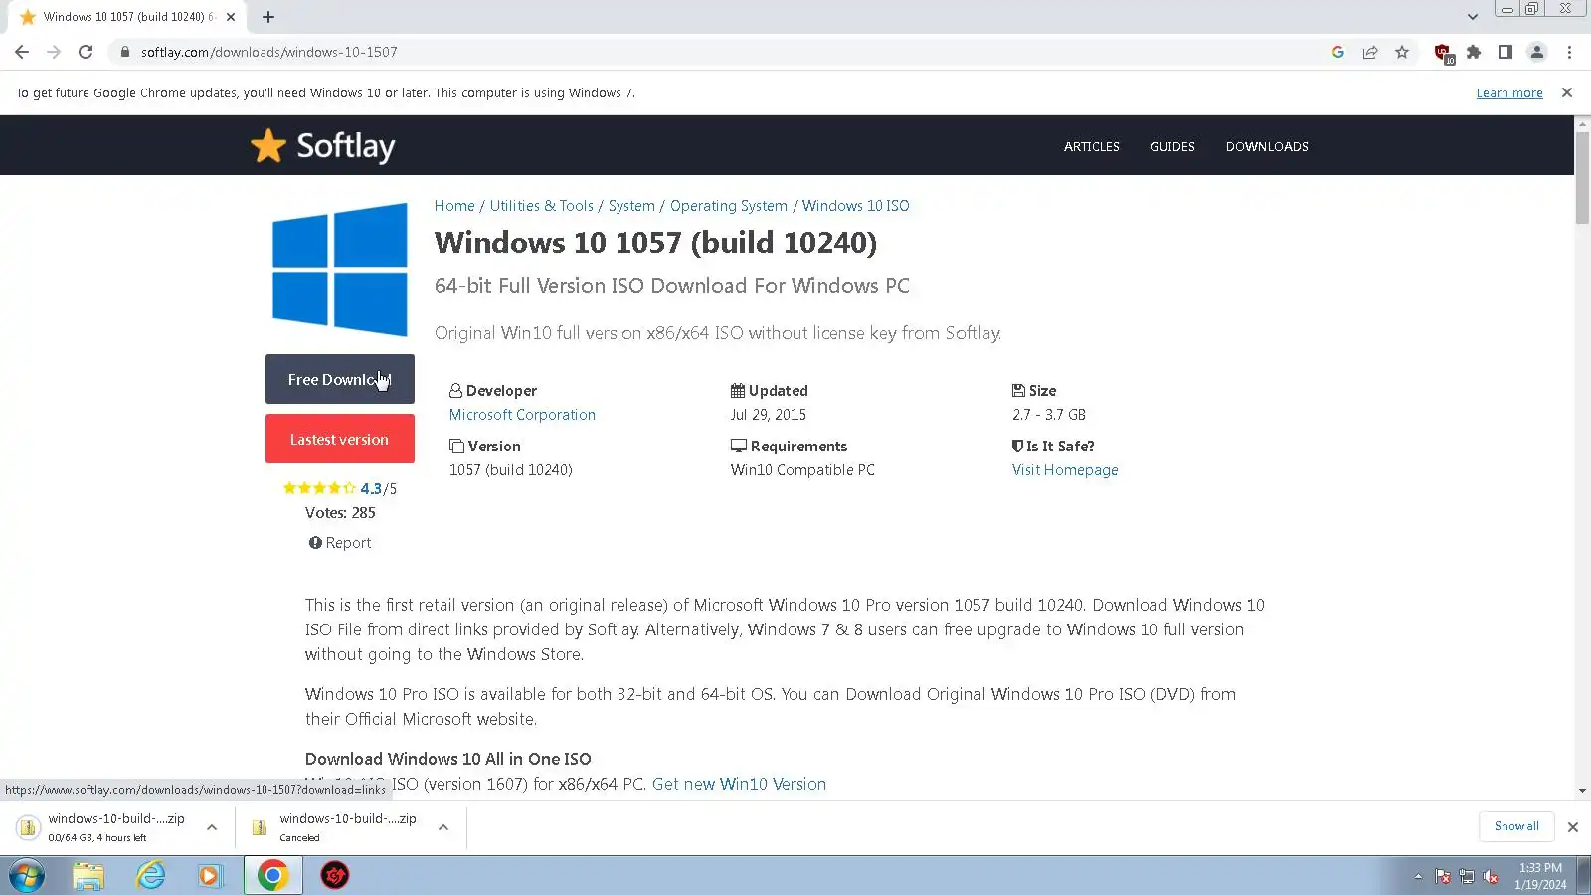Open the red-black taskbar app icon
Screen dimensions: 1591x895
(335, 876)
